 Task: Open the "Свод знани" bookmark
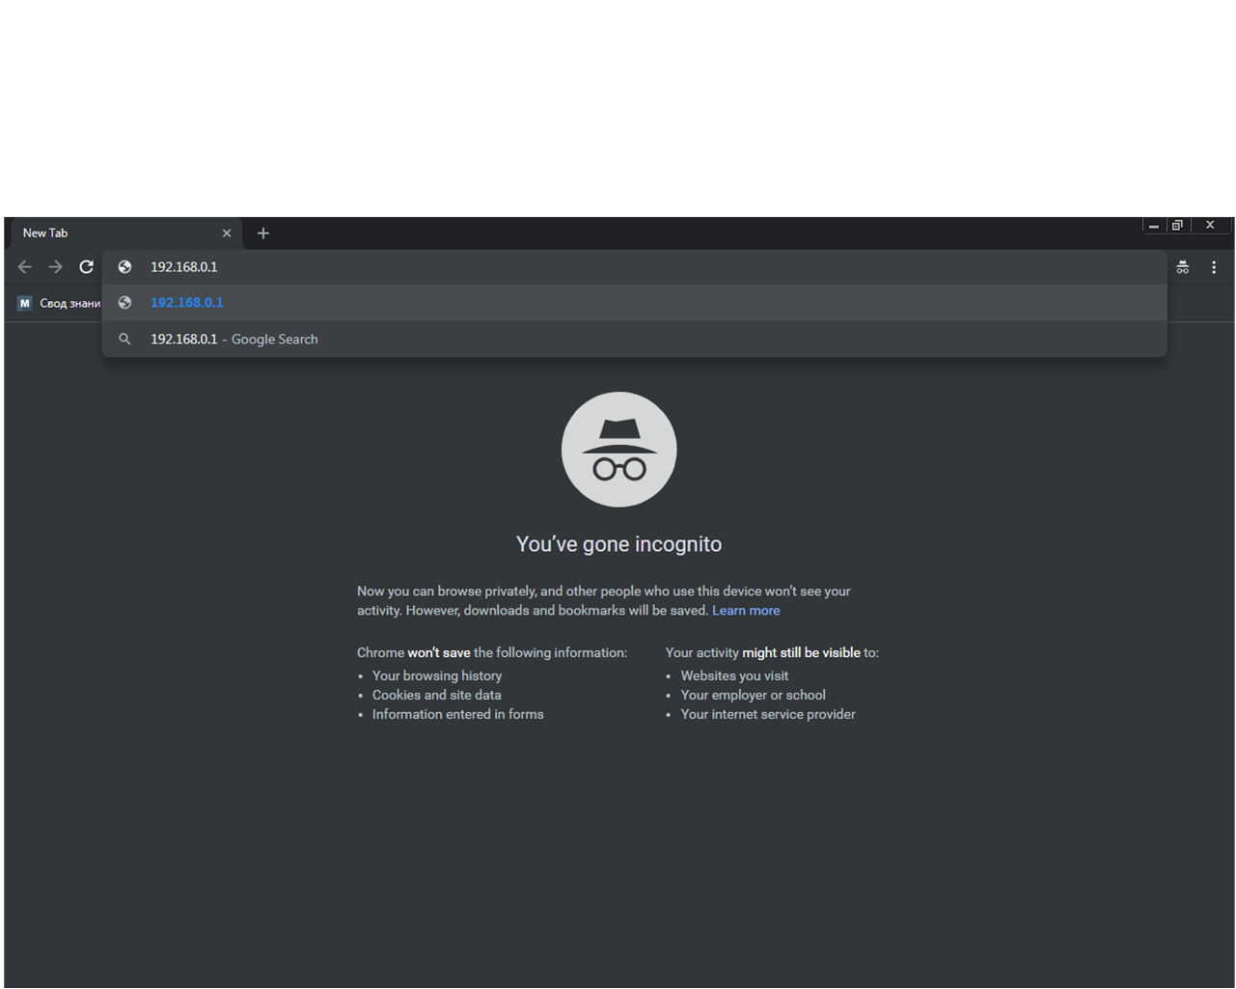(x=60, y=303)
